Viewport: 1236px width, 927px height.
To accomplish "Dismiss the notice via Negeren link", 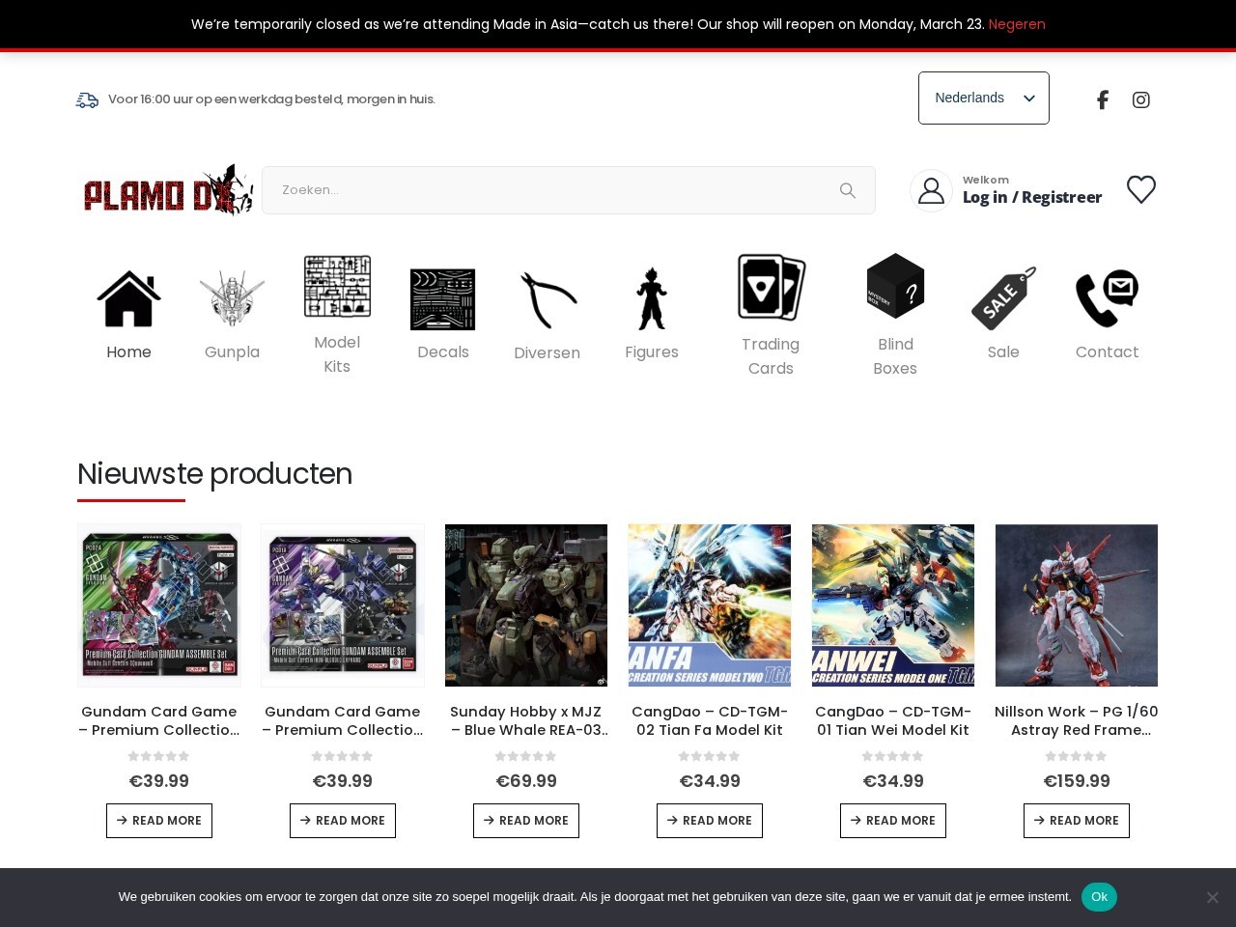I will pyautogui.click(x=1016, y=24).
